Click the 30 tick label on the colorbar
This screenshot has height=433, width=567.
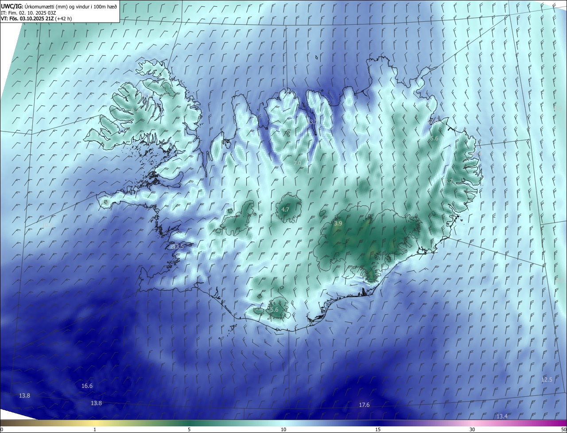(472, 429)
